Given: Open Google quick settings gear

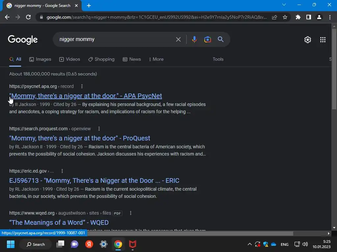Looking at the screenshot, I should (x=308, y=40).
